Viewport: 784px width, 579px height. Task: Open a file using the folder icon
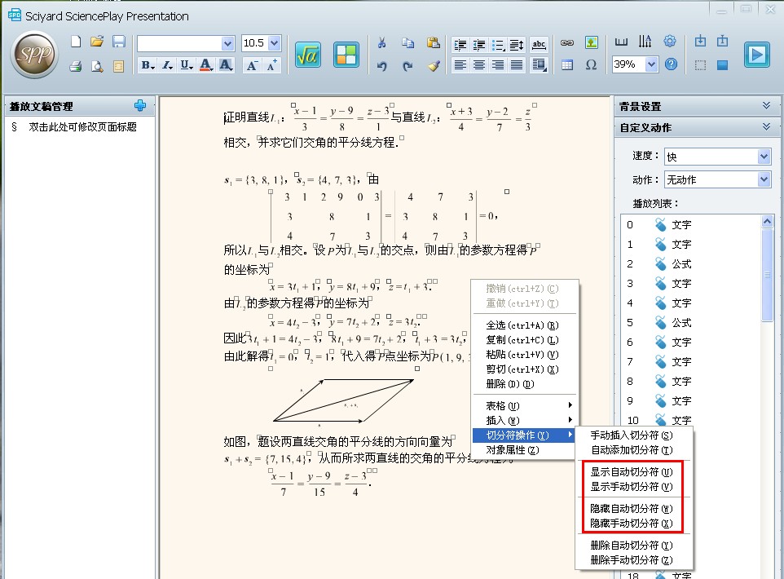97,42
